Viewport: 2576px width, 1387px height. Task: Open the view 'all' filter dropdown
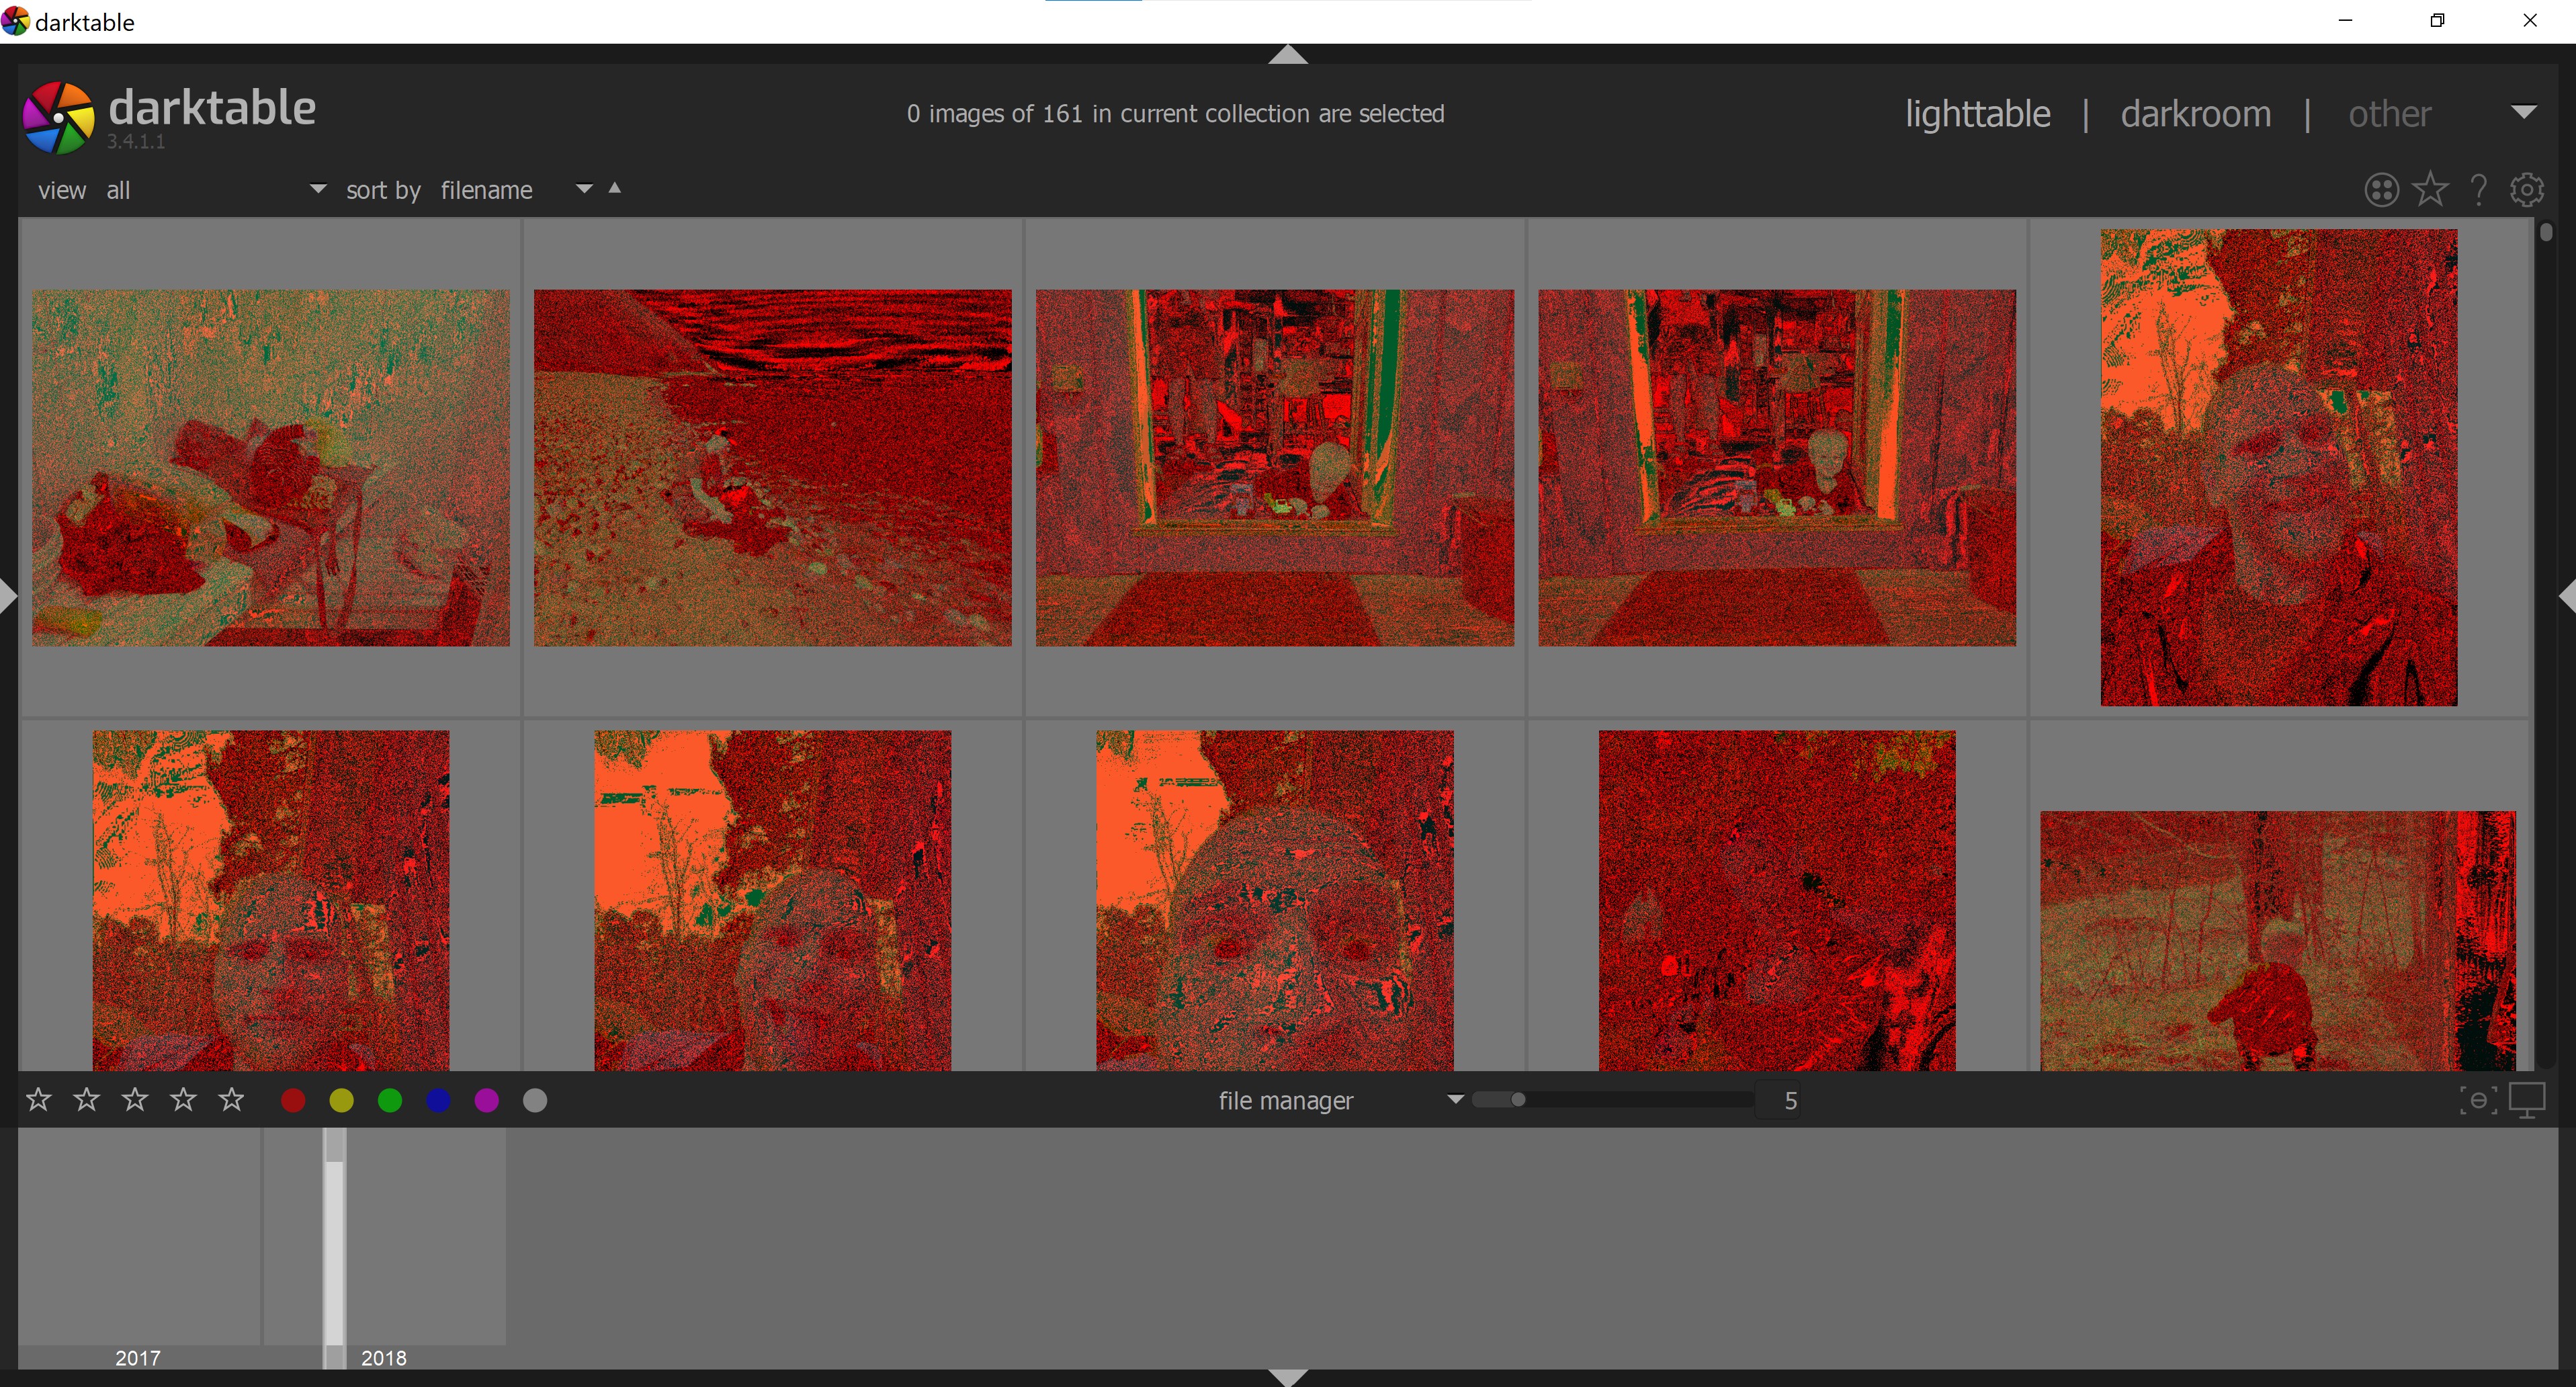tap(216, 190)
